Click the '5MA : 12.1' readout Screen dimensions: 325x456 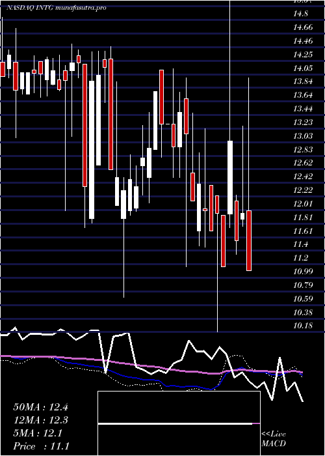pos(38,433)
